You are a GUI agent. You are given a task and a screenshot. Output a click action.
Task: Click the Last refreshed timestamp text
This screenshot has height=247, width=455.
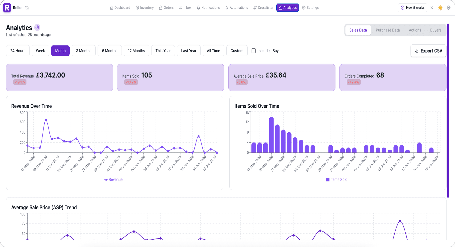28,35
